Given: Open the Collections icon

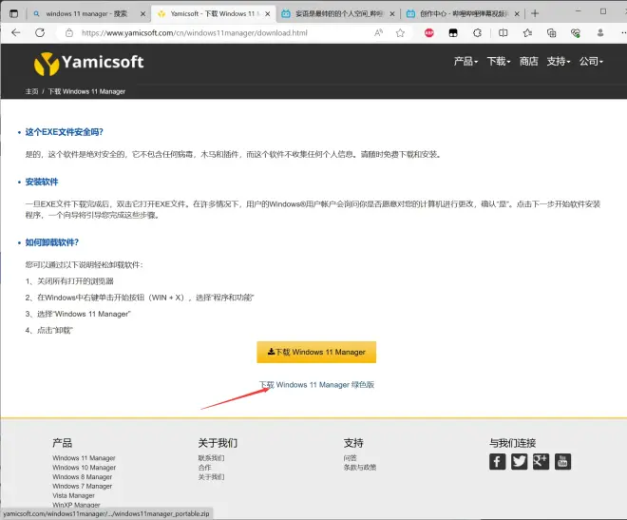Looking at the screenshot, I should (x=551, y=33).
